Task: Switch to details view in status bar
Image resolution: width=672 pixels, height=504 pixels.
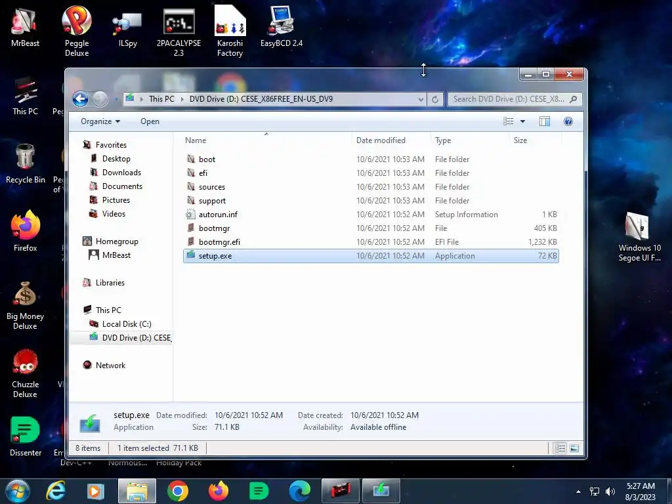Action: pos(560,448)
